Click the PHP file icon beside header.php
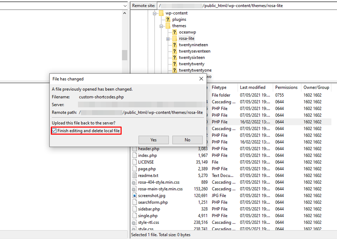The image size is (337, 239). point(135,149)
